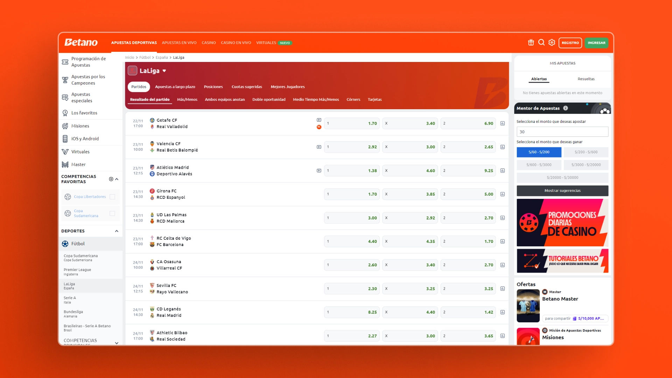Open Misiones in sidebar
672x378 pixels.
91,126
